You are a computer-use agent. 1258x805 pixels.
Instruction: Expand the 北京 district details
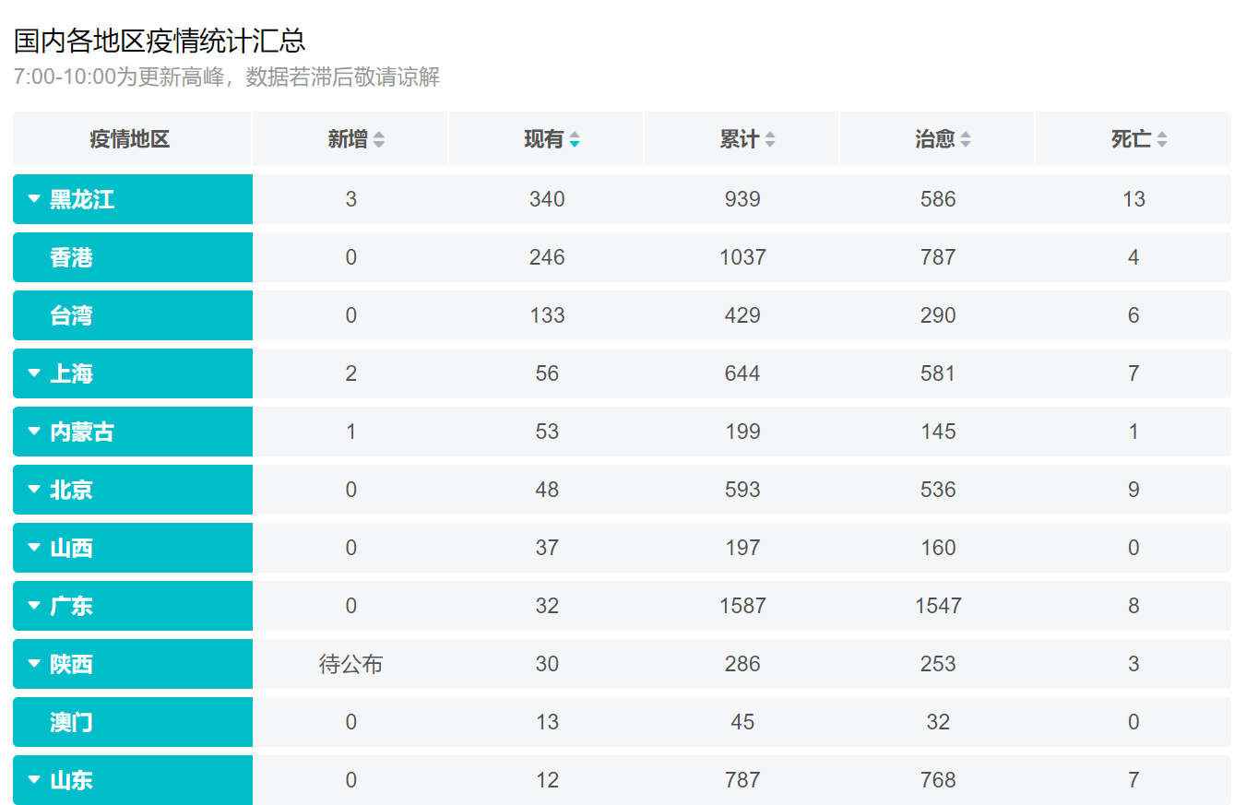click(x=34, y=490)
